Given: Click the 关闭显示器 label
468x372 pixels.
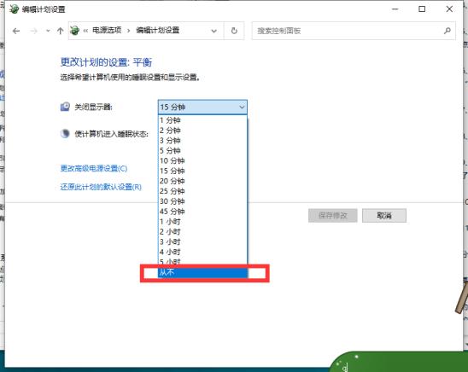Looking at the screenshot, I should [x=93, y=107].
